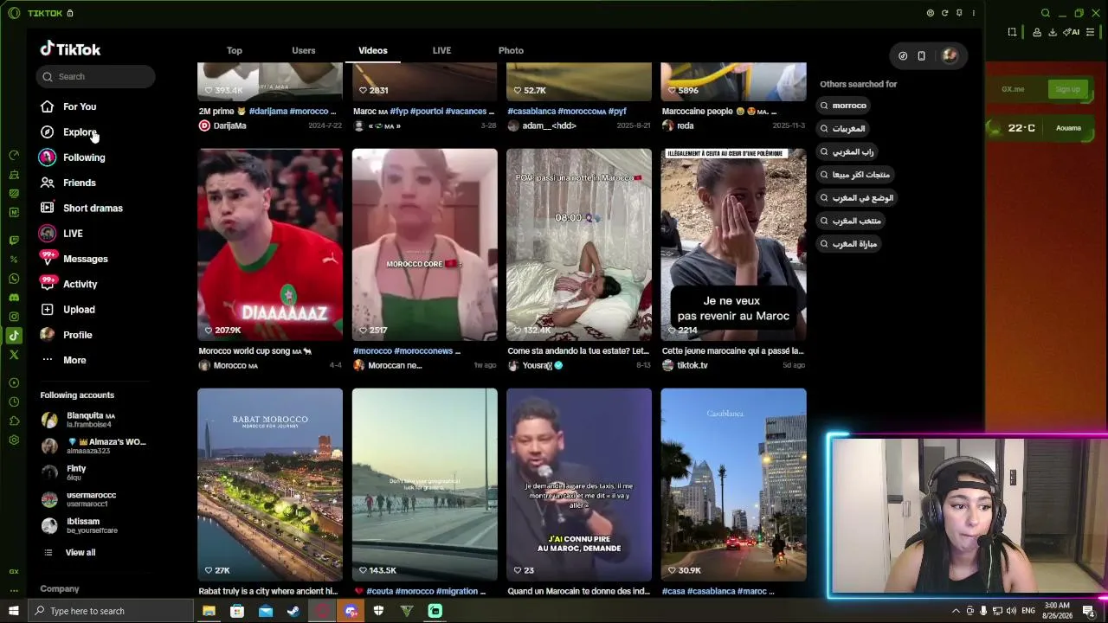
Task: Open TikTok panel three-dot menu
Action: pyautogui.click(x=973, y=13)
